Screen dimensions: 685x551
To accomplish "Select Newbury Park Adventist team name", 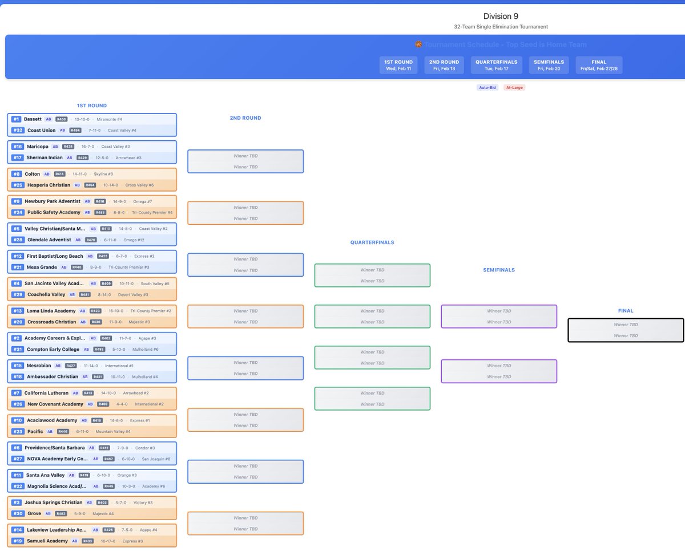I will (53, 201).
